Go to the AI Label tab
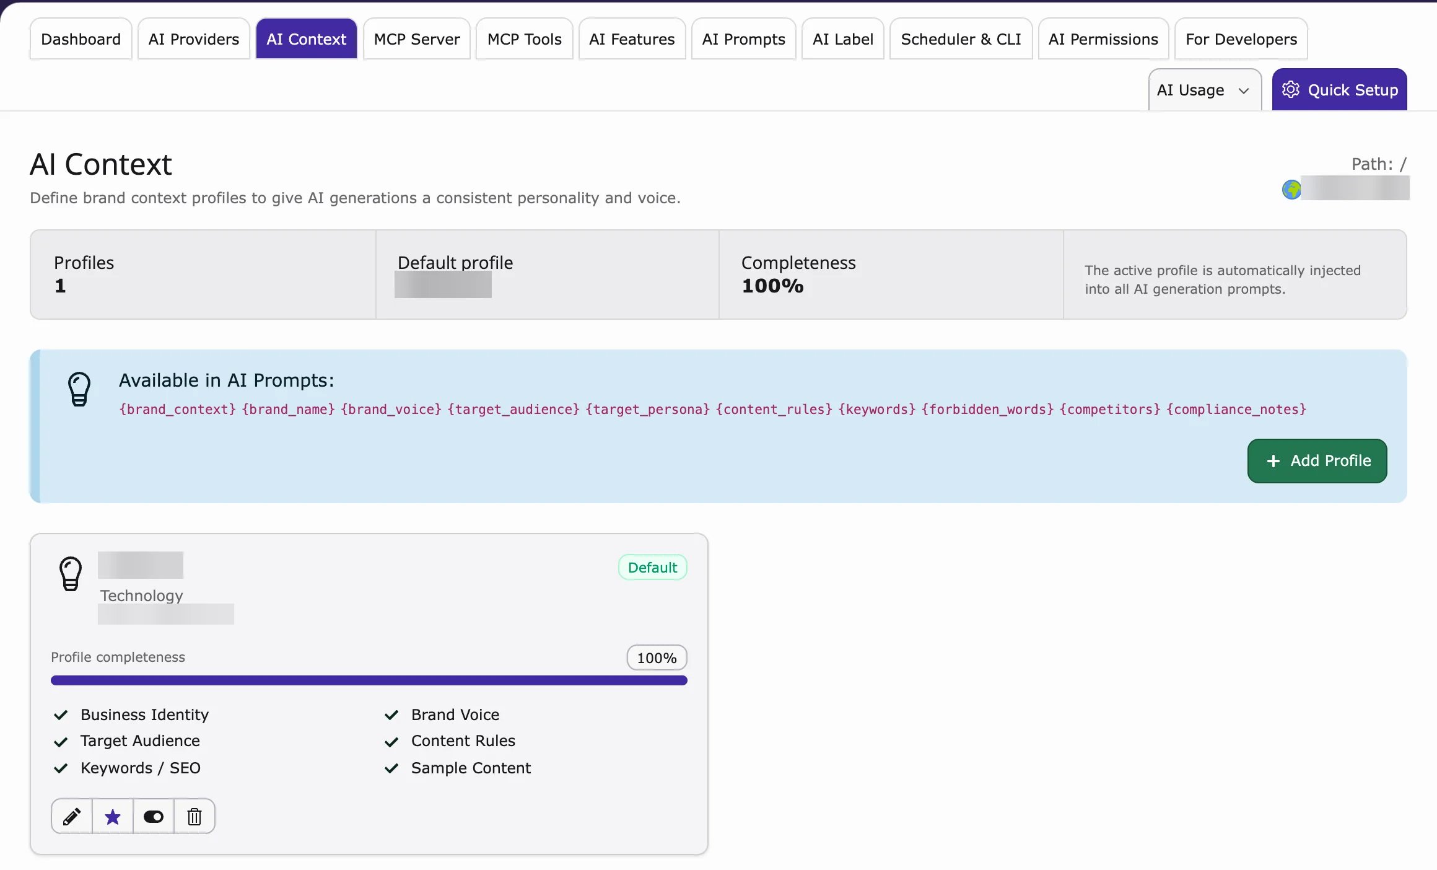This screenshot has height=870, width=1437. [x=843, y=39]
